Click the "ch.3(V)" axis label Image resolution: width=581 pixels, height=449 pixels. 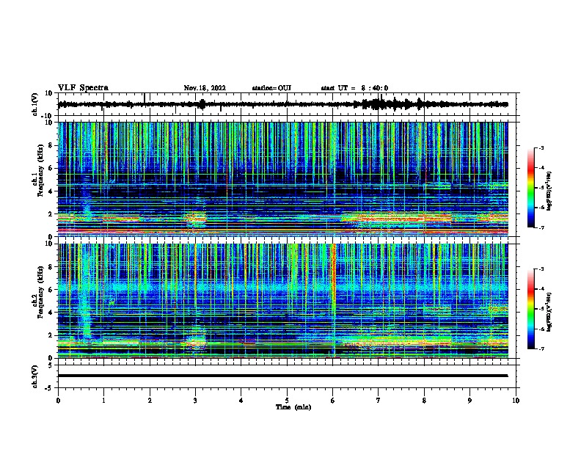click(35, 376)
